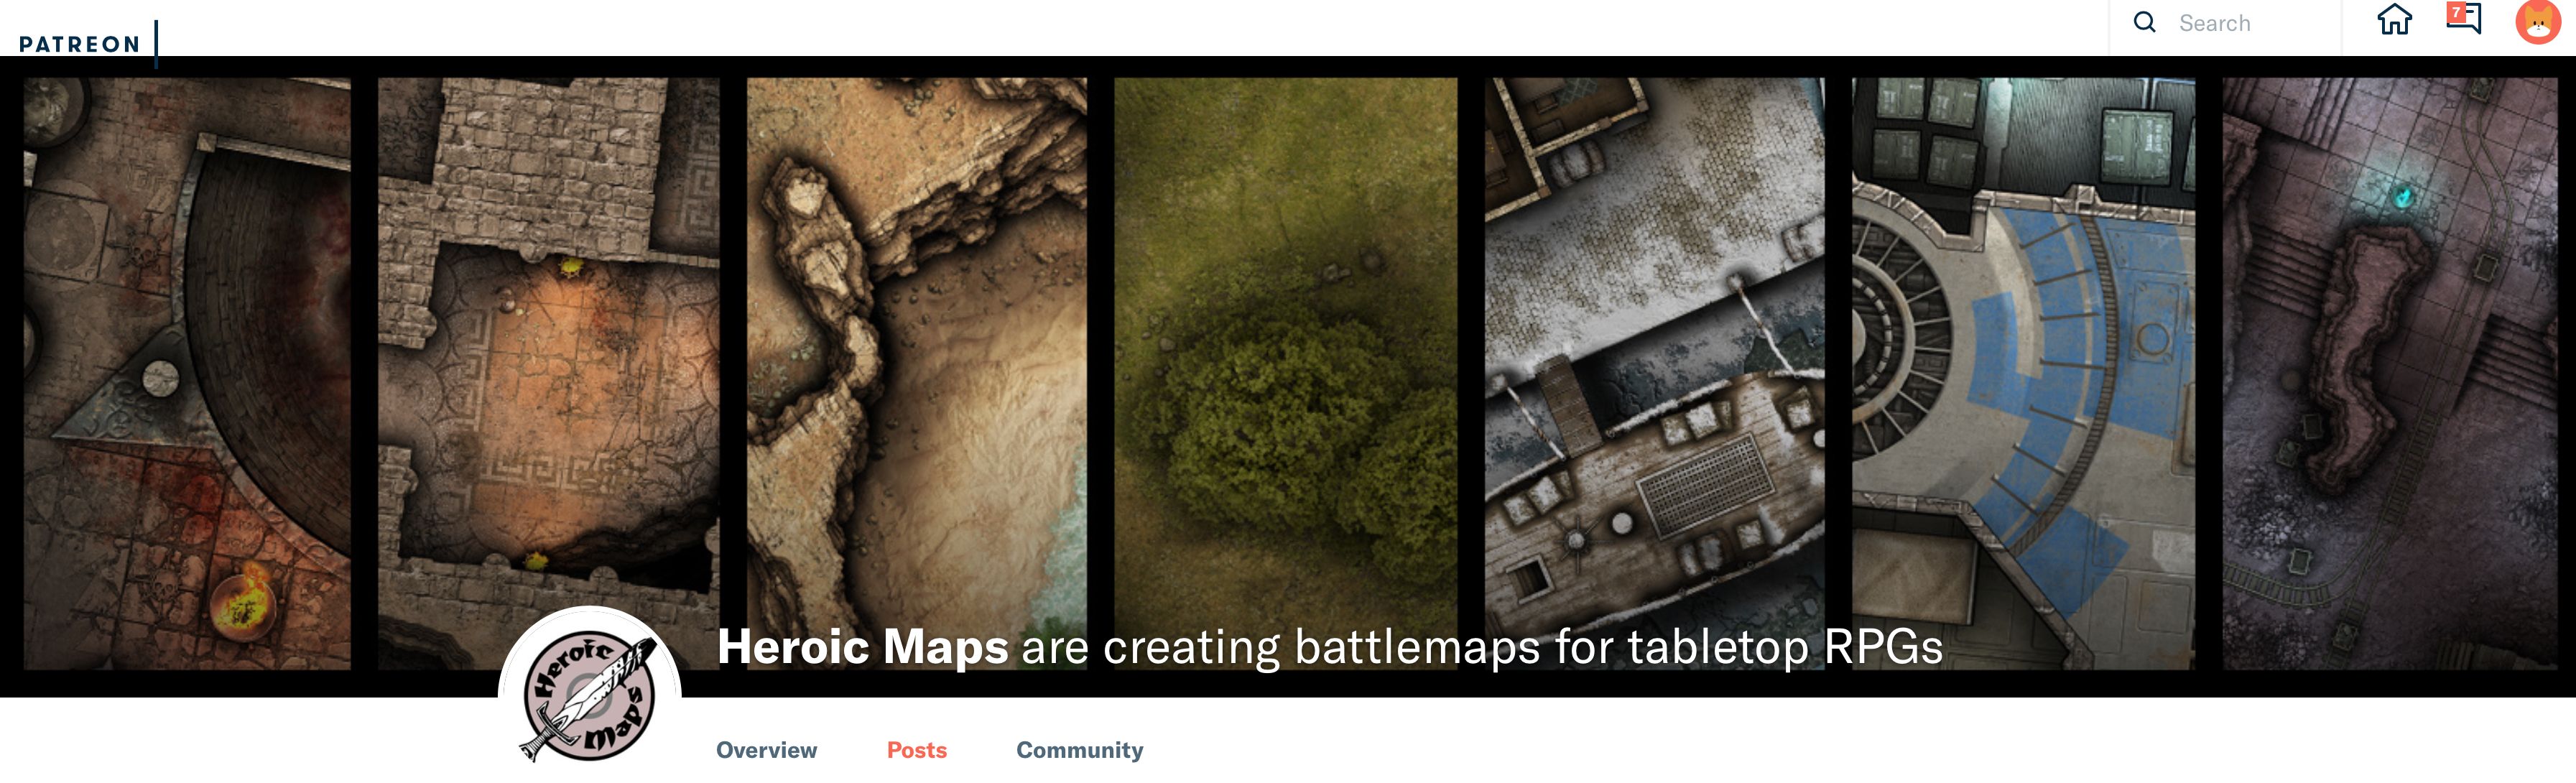Open the green forest meadow map thumbnail

1285,373
